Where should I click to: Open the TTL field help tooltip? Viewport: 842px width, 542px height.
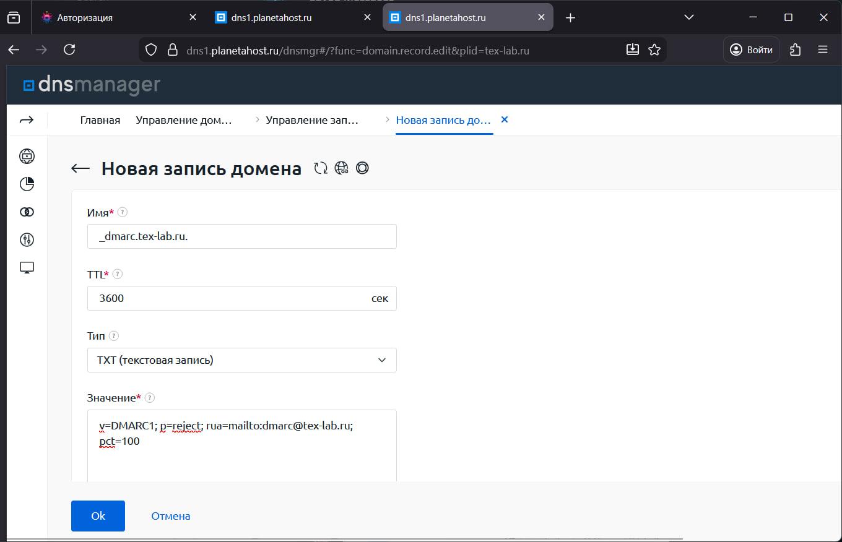pyautogui.click(x=117, y=273)
